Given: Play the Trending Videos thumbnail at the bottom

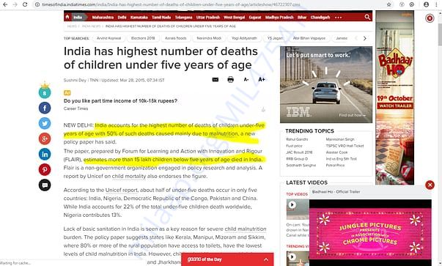Looking at the screenshot, I should click(x=292, y=256).
